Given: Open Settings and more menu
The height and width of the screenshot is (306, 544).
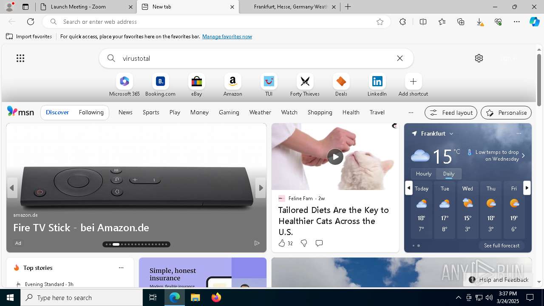Looking at the screenshot, I should click(x=517, y=22).
